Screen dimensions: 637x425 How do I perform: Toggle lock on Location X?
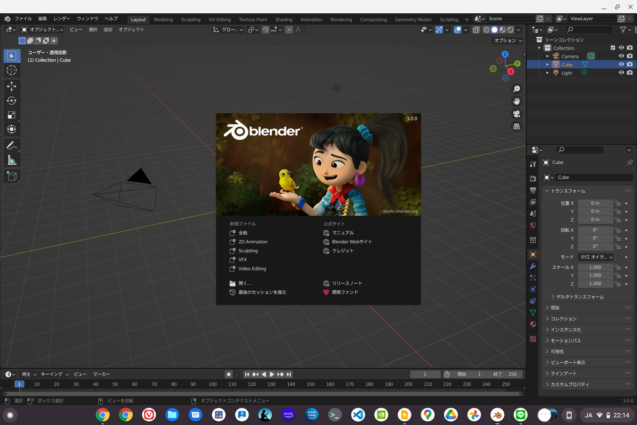(x=618, y=203)
